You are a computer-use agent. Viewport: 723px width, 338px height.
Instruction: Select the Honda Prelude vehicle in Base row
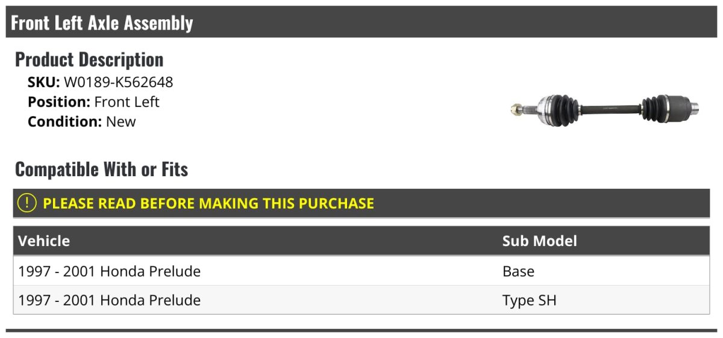[109, 271]
